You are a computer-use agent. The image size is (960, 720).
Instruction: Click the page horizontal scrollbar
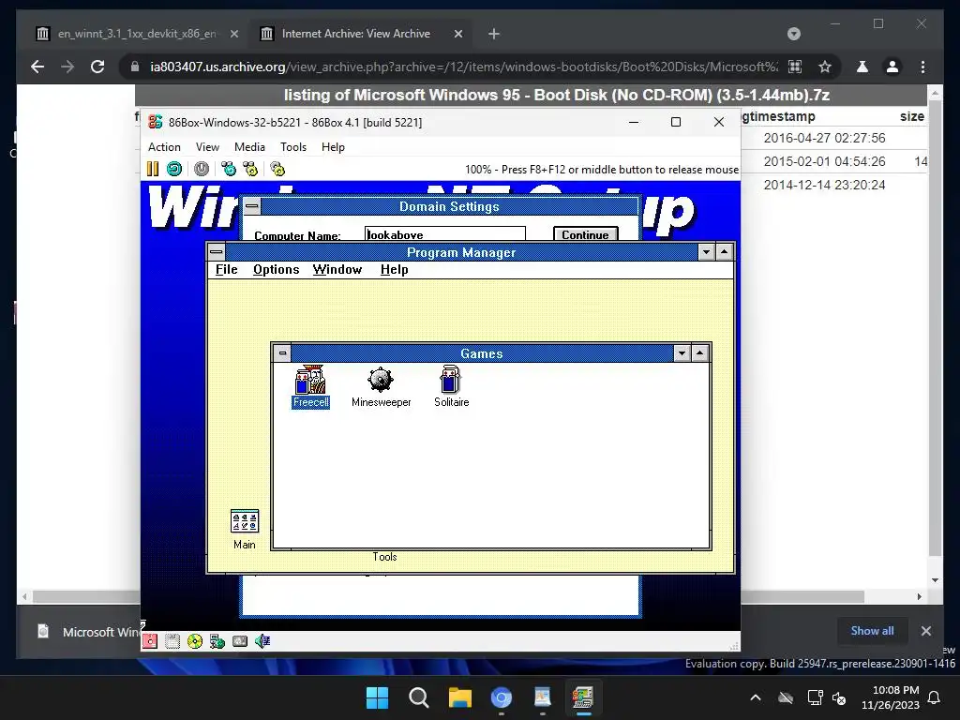tap(448, 596)
